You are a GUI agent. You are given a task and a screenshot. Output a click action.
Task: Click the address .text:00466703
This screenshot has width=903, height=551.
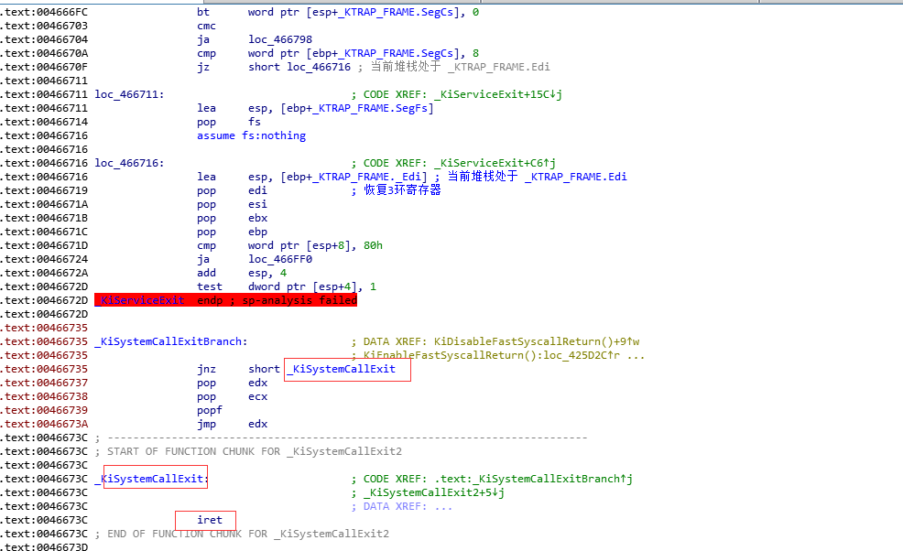tap(44, 26)
